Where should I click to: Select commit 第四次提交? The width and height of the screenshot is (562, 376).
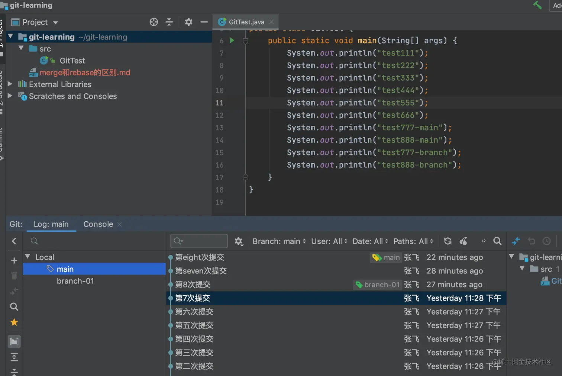click(x=336, y=339)
